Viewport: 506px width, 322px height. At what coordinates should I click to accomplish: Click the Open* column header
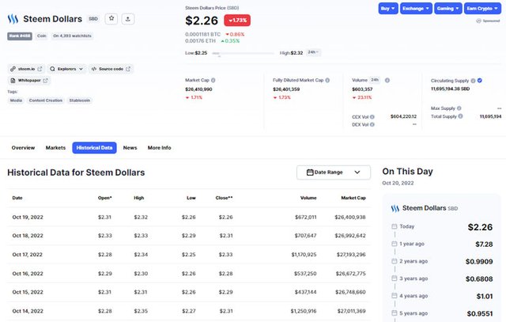tap(105, 198)
